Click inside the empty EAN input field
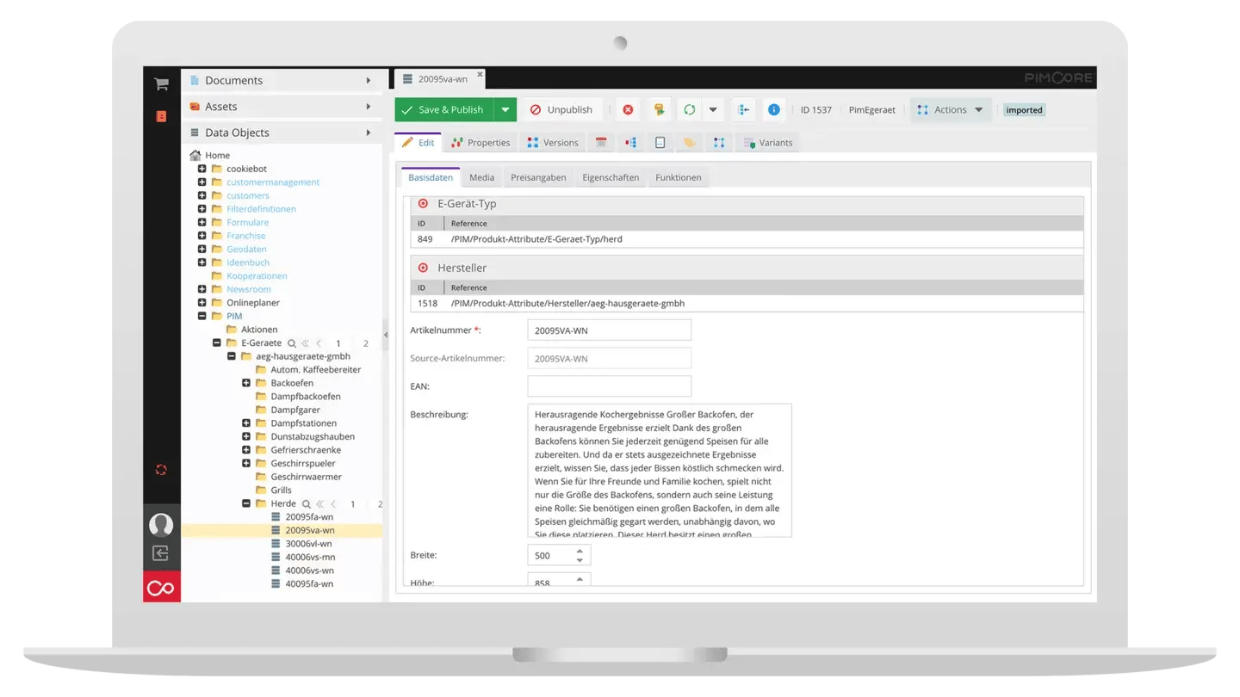This screenshot has width=1240, height=697. (609, 386)
